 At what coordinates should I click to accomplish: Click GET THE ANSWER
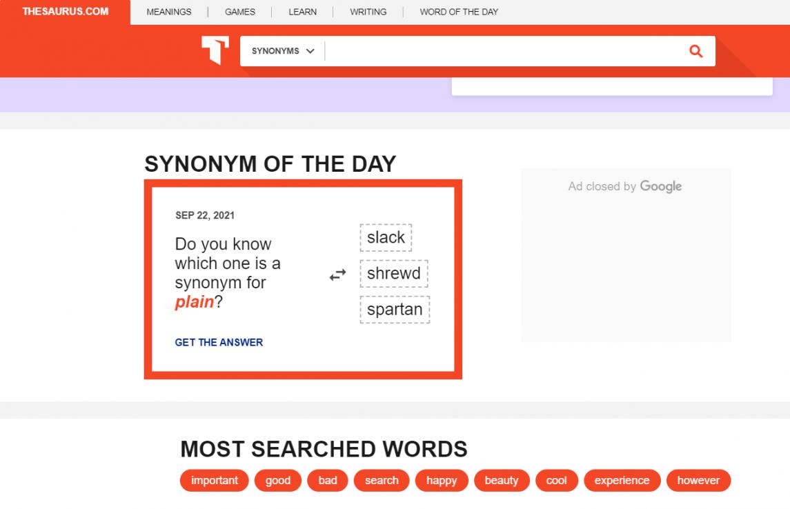(x=219, y=342)
